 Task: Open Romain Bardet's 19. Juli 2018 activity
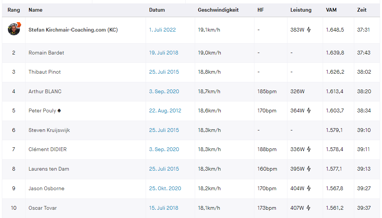pos(164,53)
